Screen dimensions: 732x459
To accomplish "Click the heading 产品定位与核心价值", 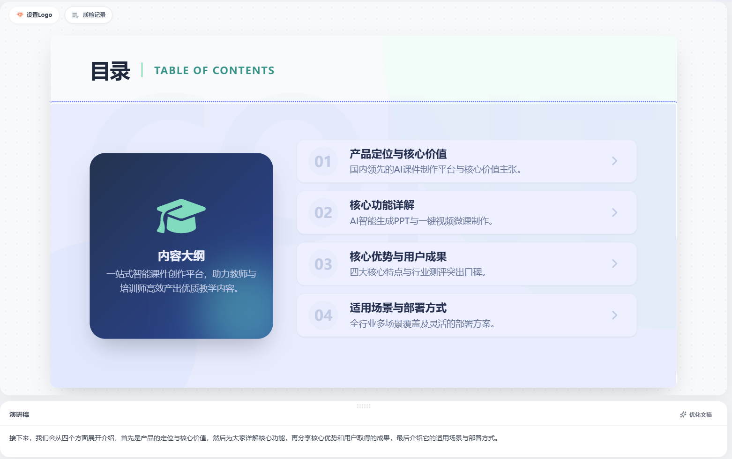I will point(398,154).
